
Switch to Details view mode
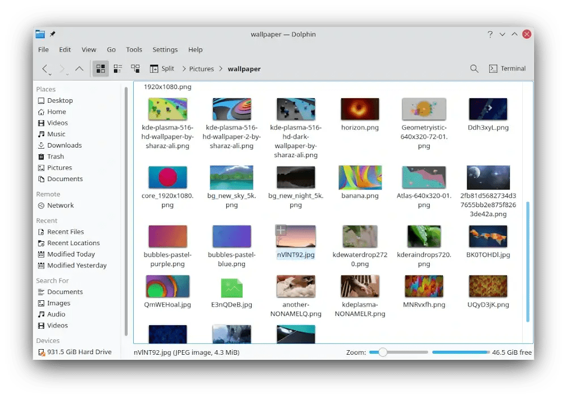click(136, 68)
